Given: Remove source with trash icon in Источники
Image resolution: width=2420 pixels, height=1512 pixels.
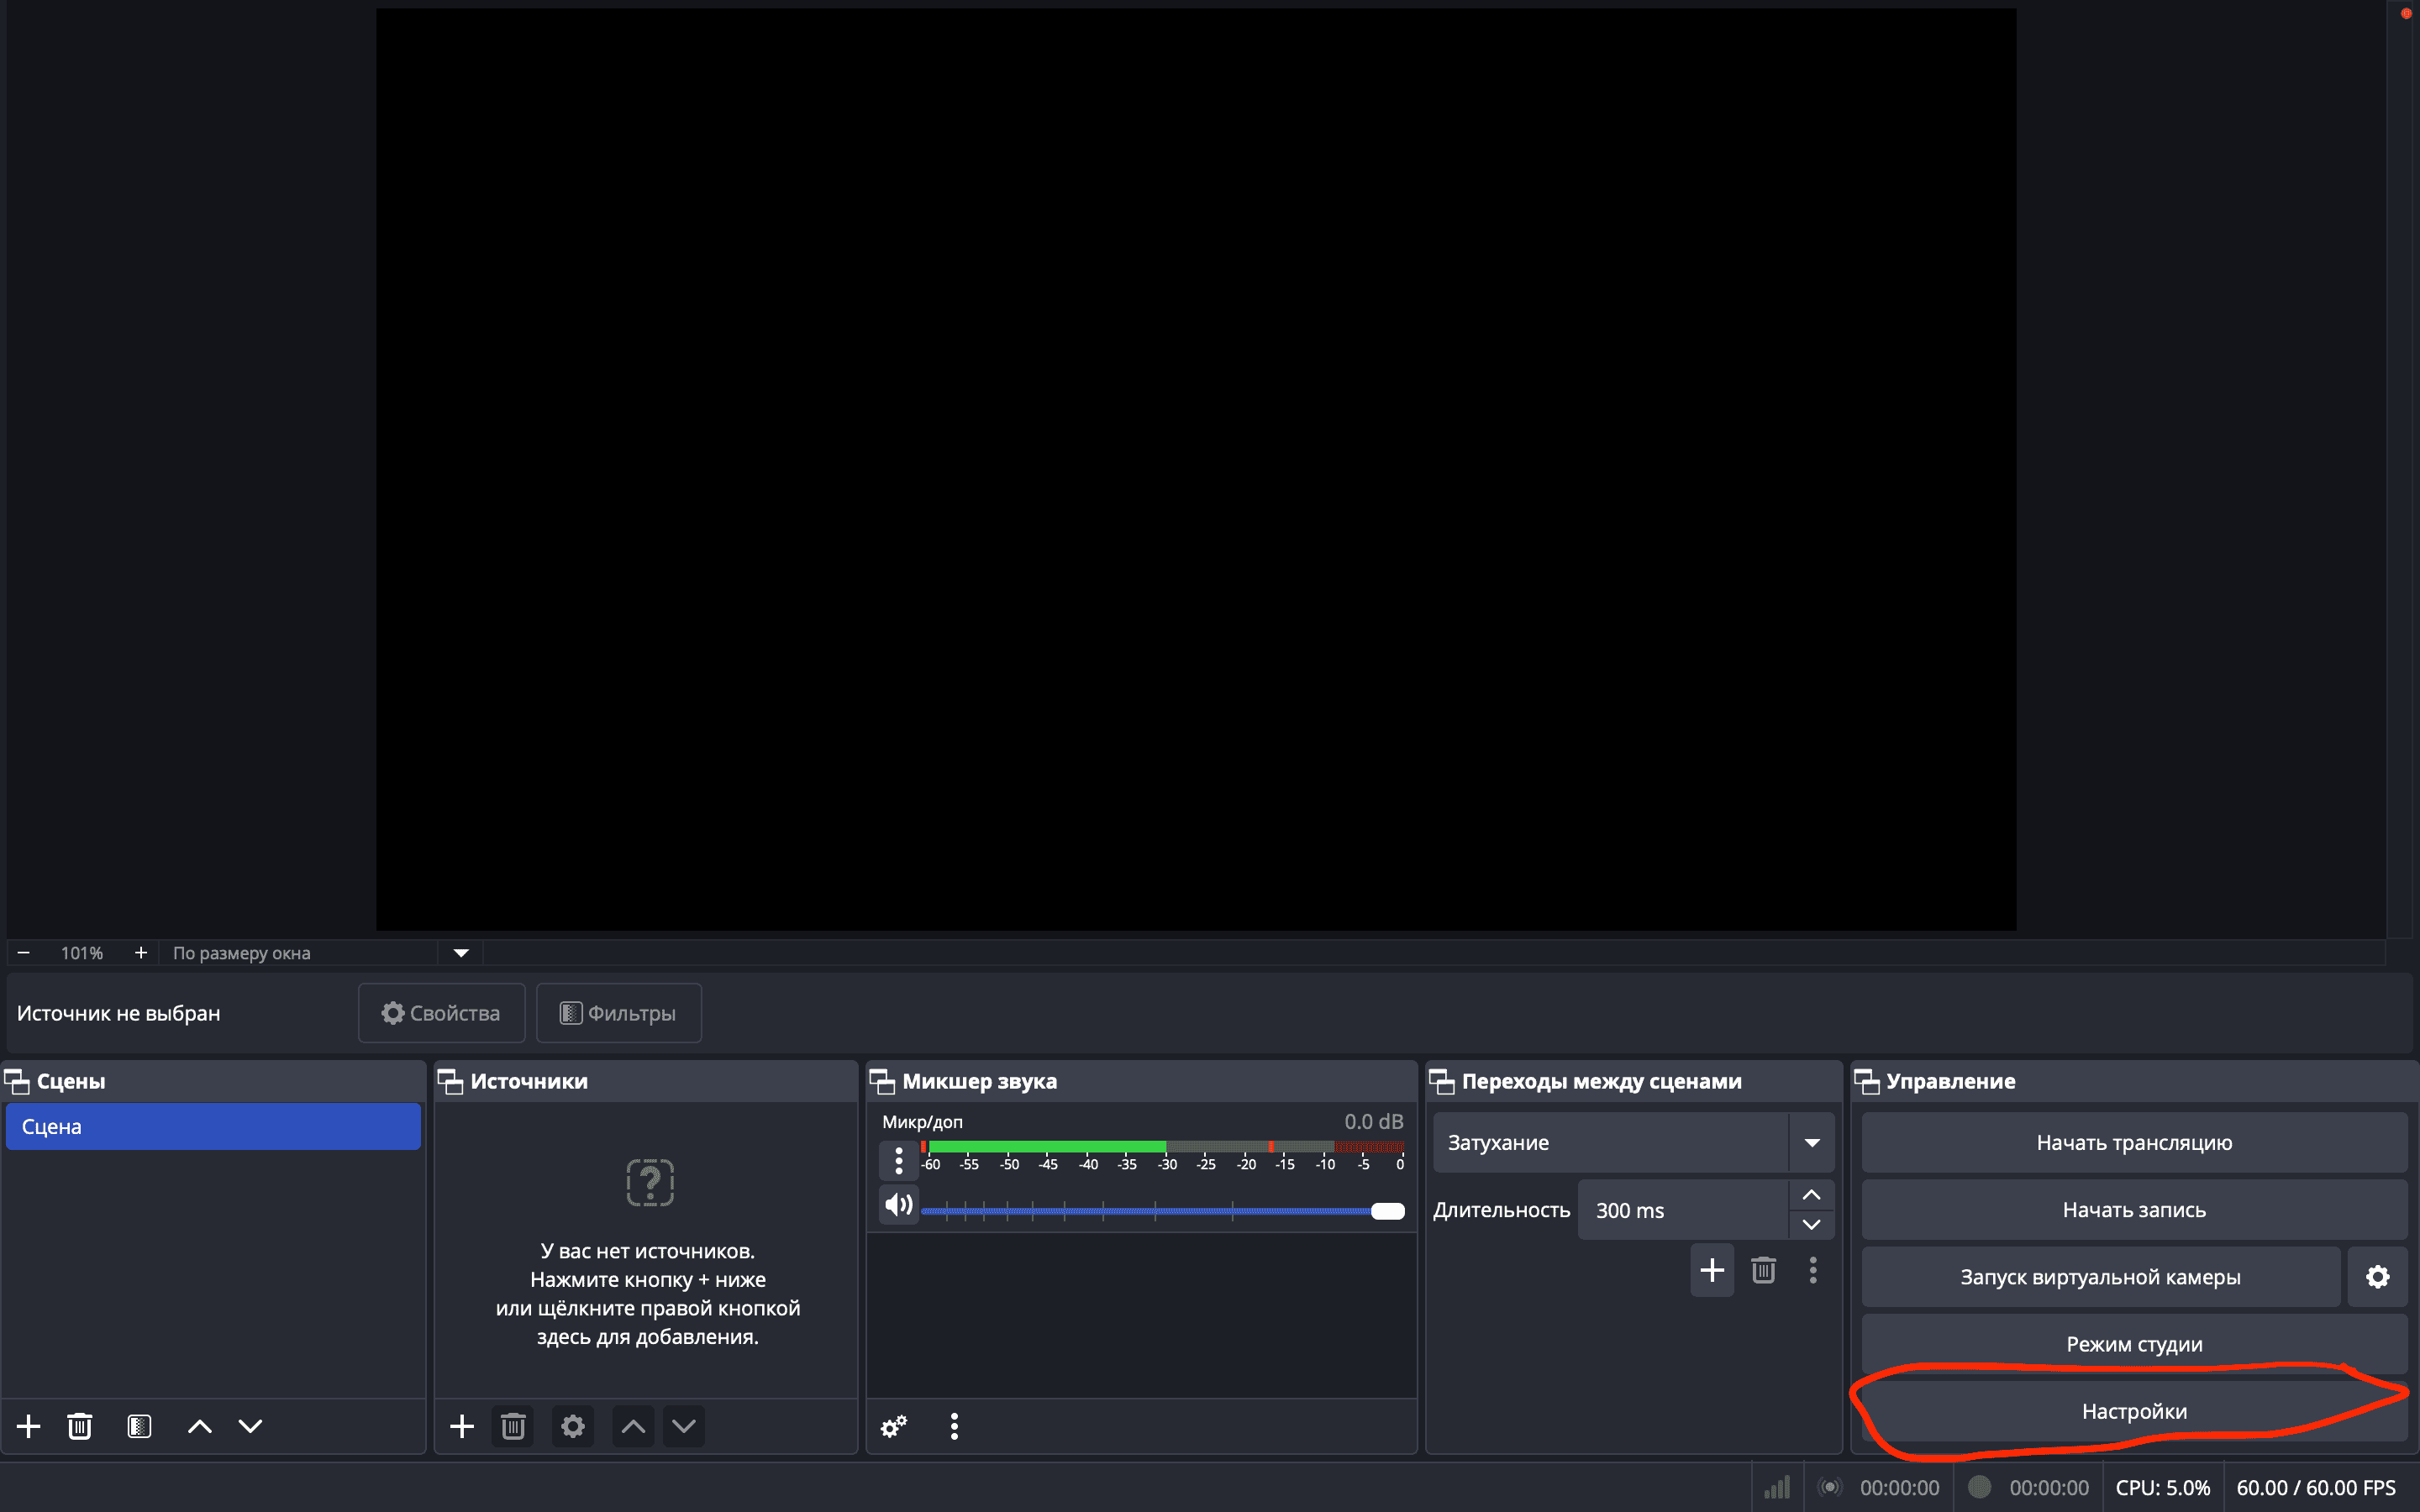Looking at the screenshot, I should click(513, 1426).
